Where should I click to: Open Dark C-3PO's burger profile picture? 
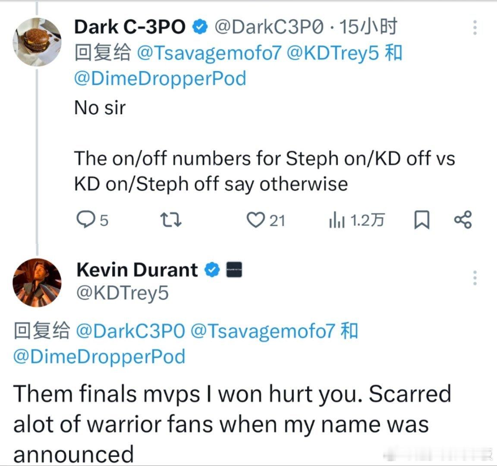(37, 42)
